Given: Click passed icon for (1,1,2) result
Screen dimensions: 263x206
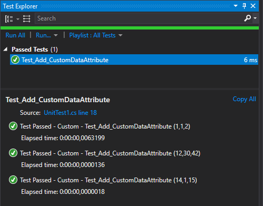Looking at the screenshot, I should pos(13,126).
